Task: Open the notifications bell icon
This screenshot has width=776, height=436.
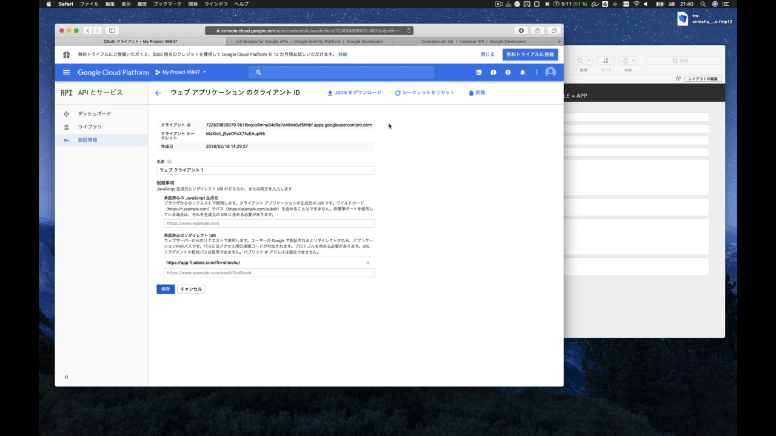Action: tap(523, 73)
